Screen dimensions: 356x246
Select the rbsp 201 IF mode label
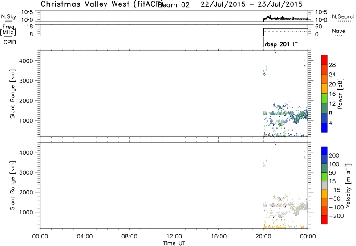pyautogui.click(x=281, y=44)
